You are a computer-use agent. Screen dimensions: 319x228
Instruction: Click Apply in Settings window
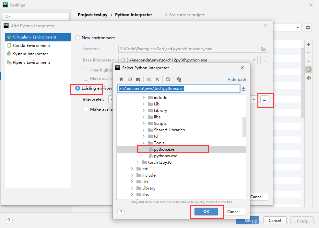coord(302,220)
